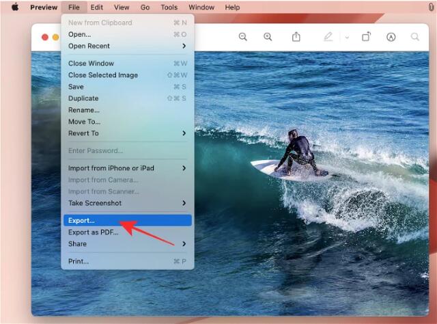The width and height of the screenshot is (437, 324).
Task: Expand Import from iPhone or iPad submenu
Action: pyautogui.click(x=126, y=168)
